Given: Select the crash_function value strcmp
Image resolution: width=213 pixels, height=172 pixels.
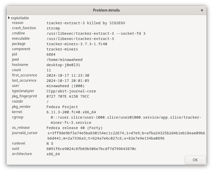Looking at the screenshot, I should pyautogui.click(x=53, y=28).
